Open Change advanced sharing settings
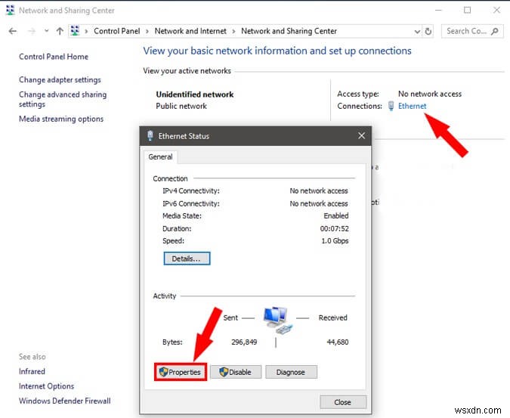The width and height of the screenshot is (510, 418). pyautogui.click(x=63, y=99)
